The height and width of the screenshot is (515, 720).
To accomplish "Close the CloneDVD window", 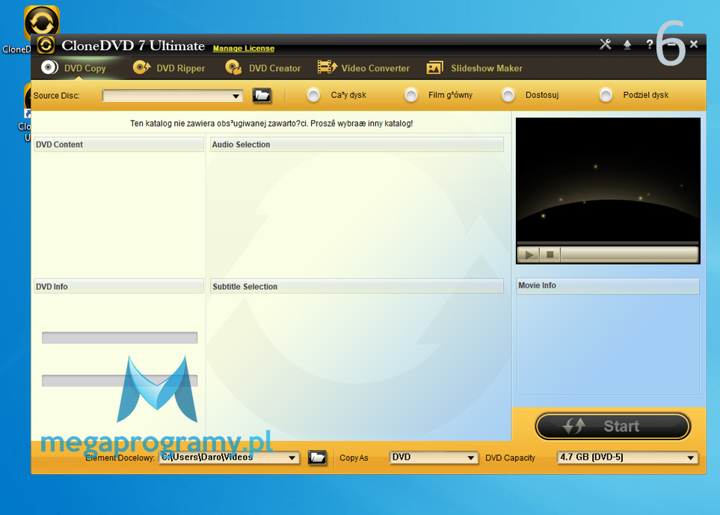I will [x=694, y=43].
